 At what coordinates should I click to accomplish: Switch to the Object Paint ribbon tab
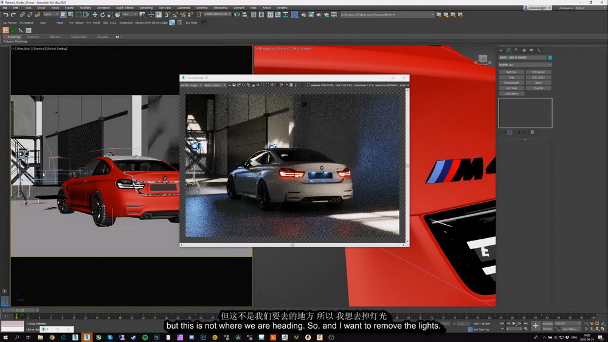click(79, 37)
